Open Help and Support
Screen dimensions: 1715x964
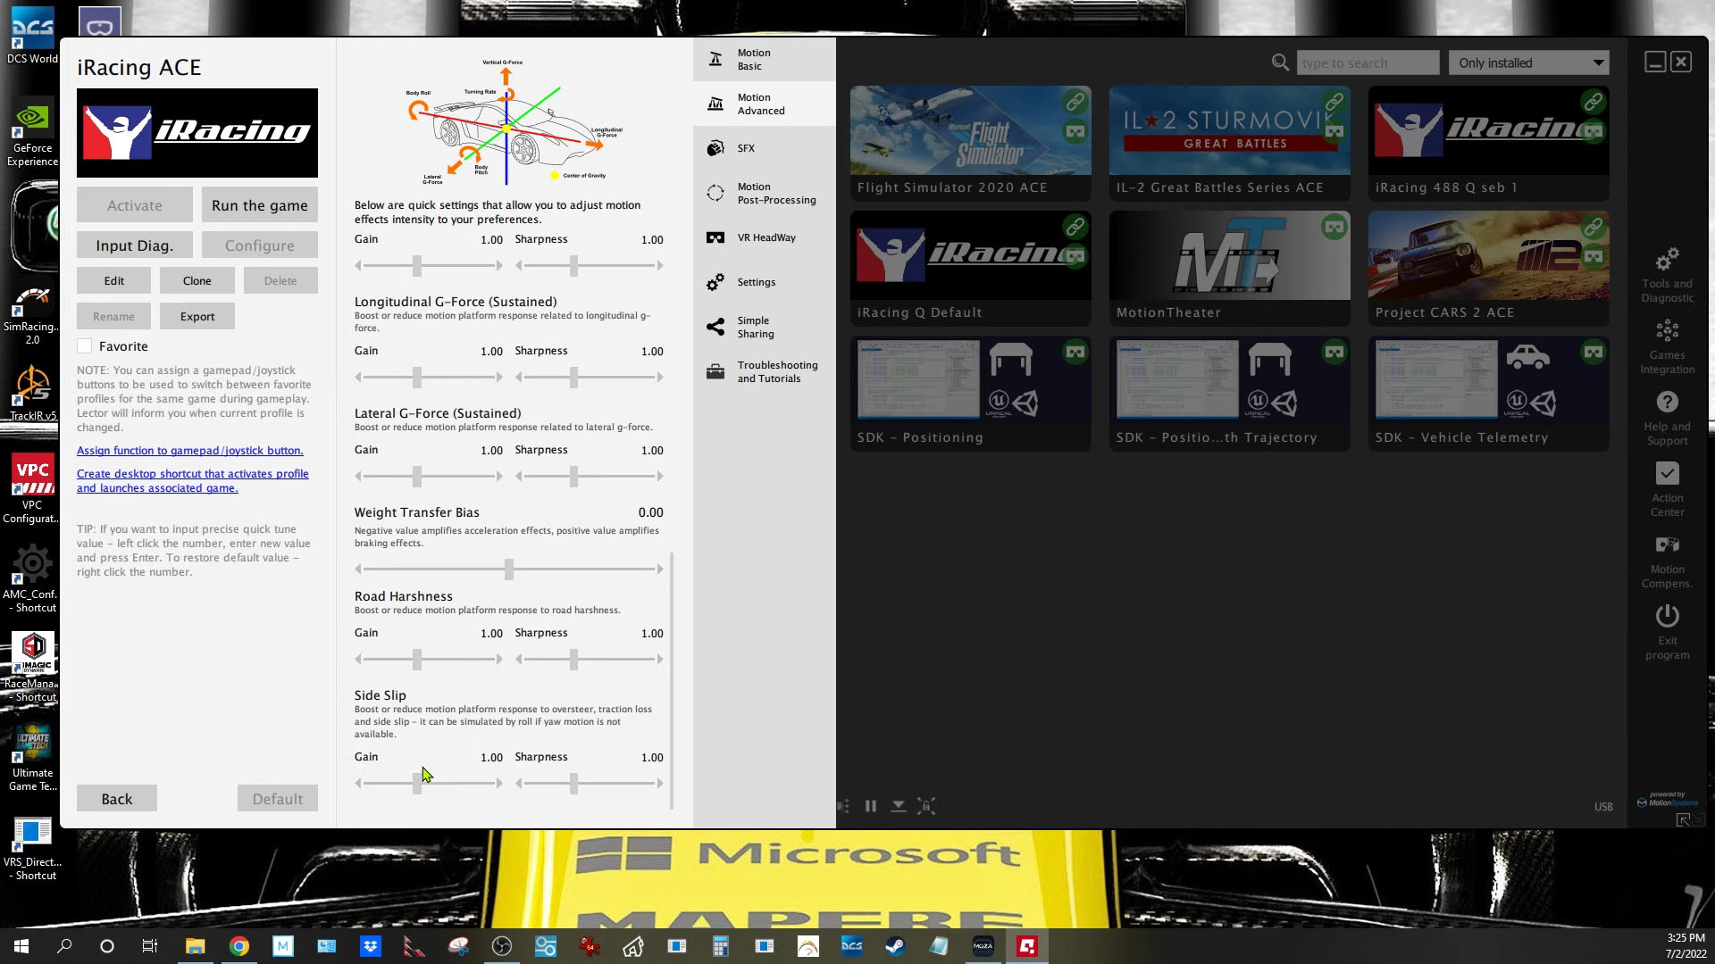click(1667, 418)
